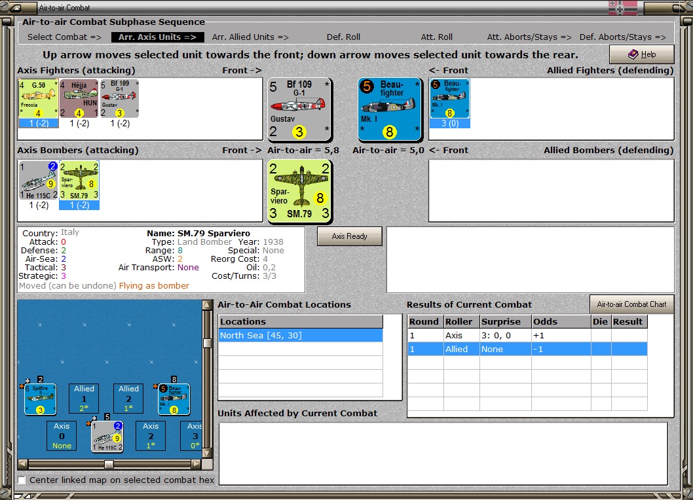Click the 1 (-2) value under G.50
693x500 pixels.
coord(39,124)
